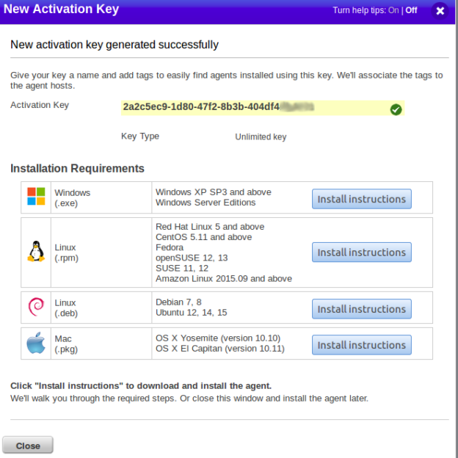Open Install instructions for Windows (.exe)
Viewport: 458px width, 458px height.
tap(362, 199)
